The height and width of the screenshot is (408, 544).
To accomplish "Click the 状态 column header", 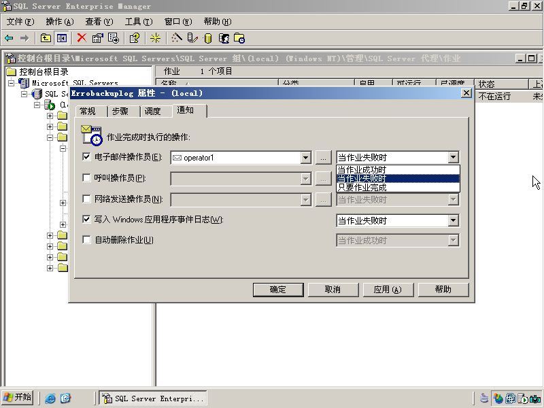I will coord(501,84).
